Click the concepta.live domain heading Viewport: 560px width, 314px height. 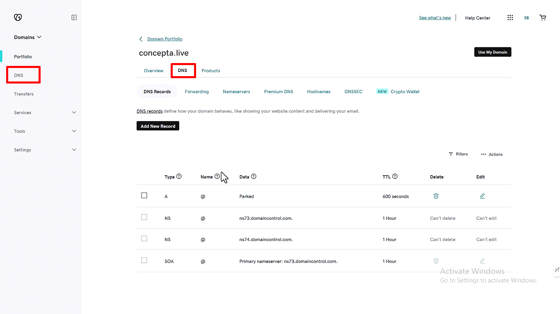click(x=164, y=53)
